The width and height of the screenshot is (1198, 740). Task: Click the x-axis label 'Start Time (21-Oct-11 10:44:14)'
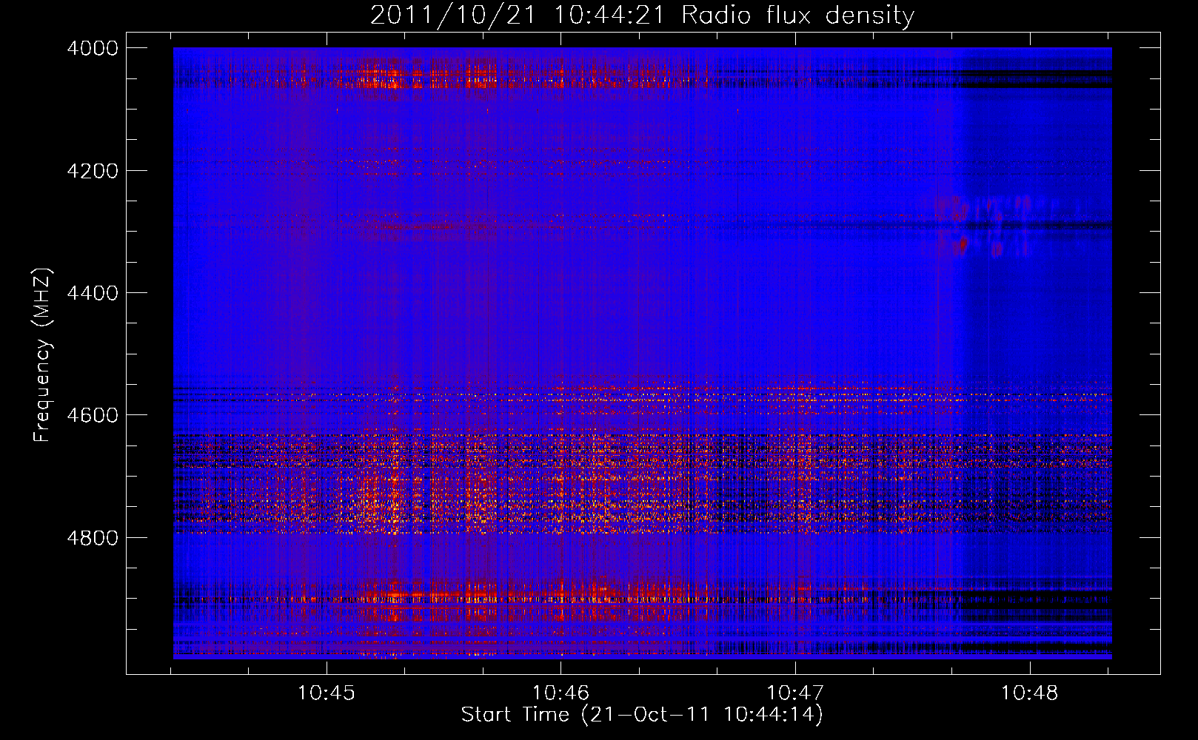click(642, 715)
